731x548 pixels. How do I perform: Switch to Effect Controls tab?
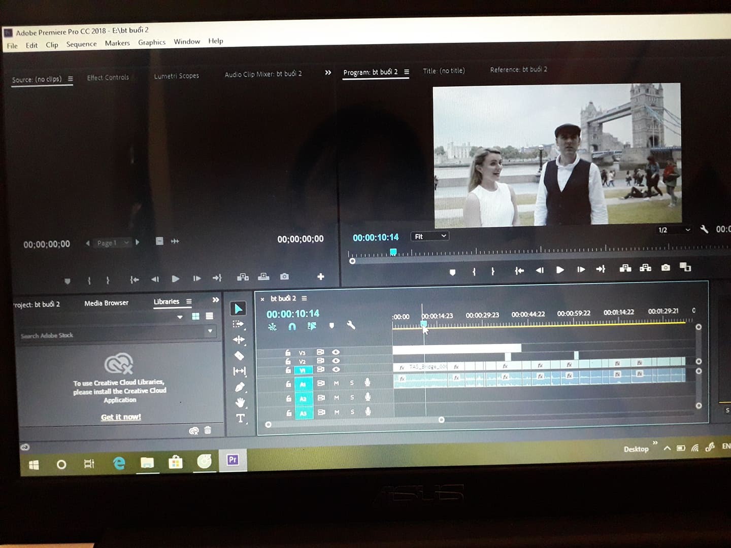click(x=108, y=78)
